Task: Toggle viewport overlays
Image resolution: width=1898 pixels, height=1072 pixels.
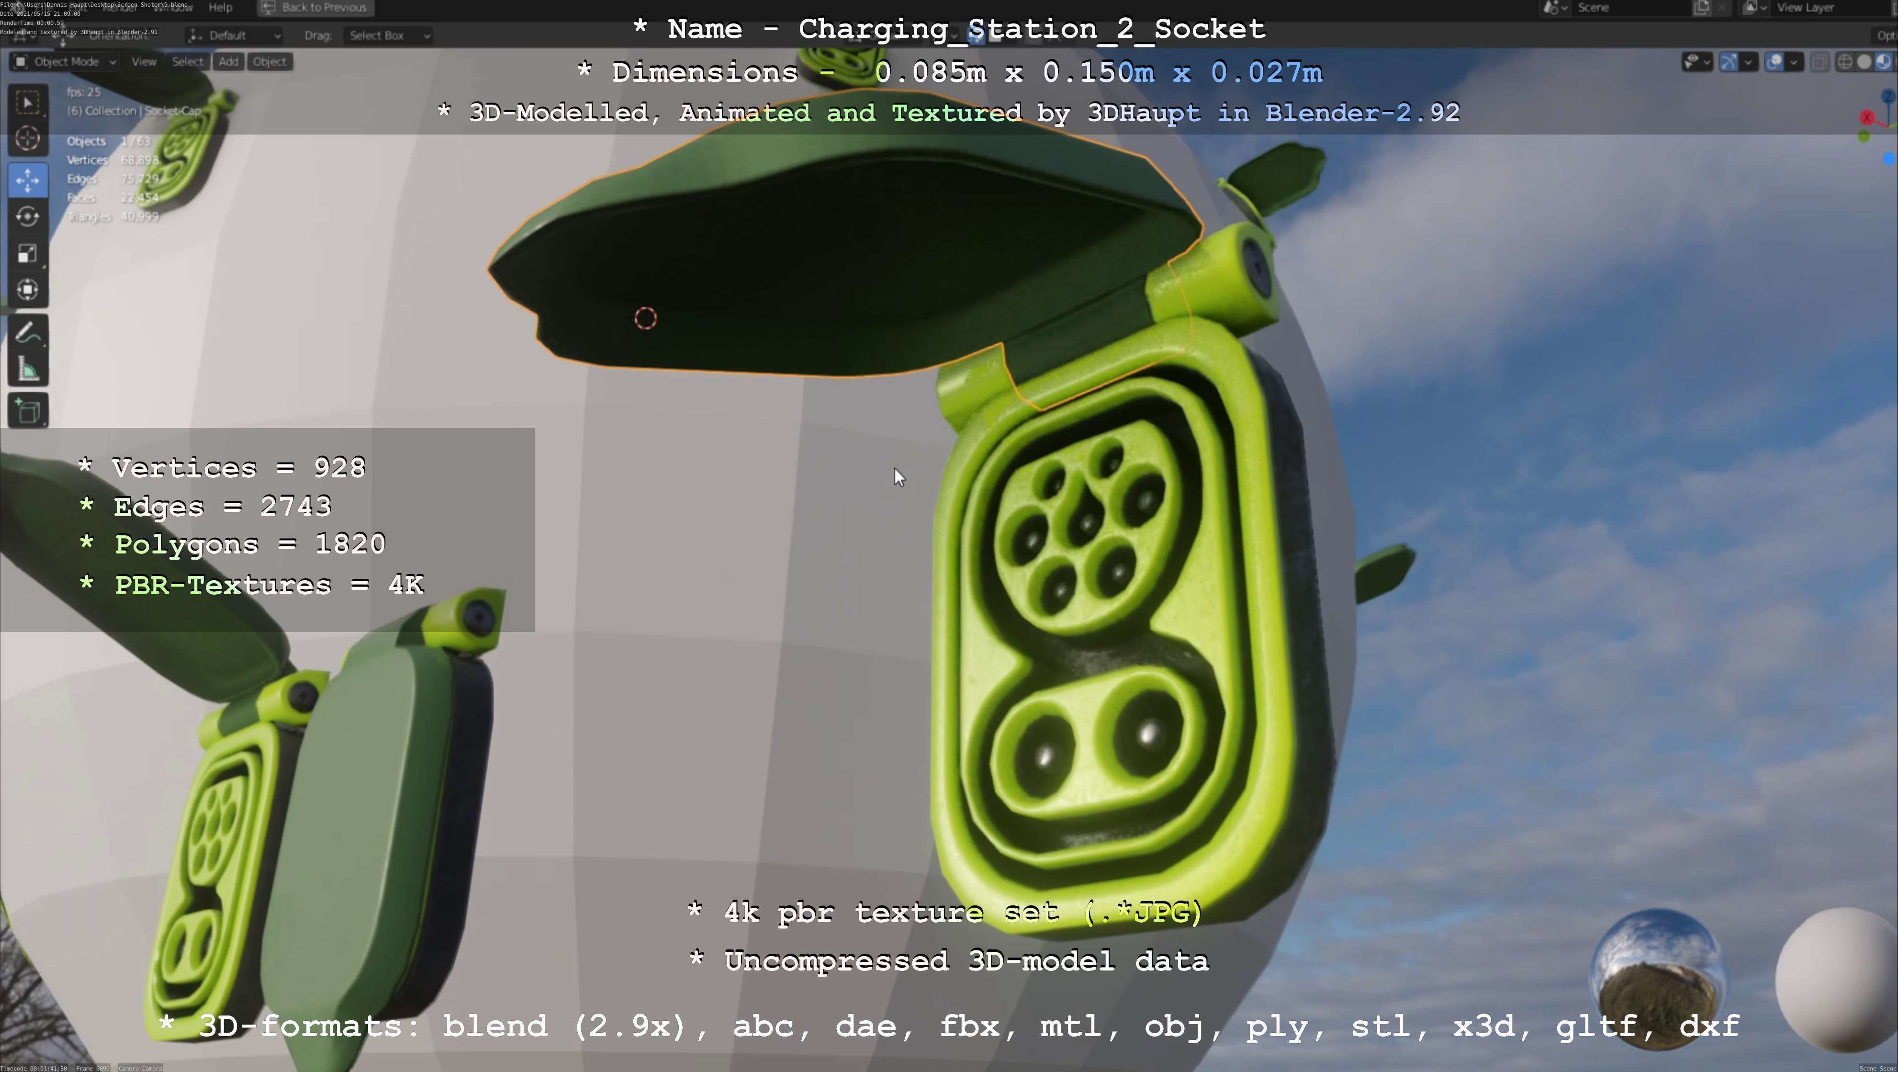Action: pos(1775,62)
